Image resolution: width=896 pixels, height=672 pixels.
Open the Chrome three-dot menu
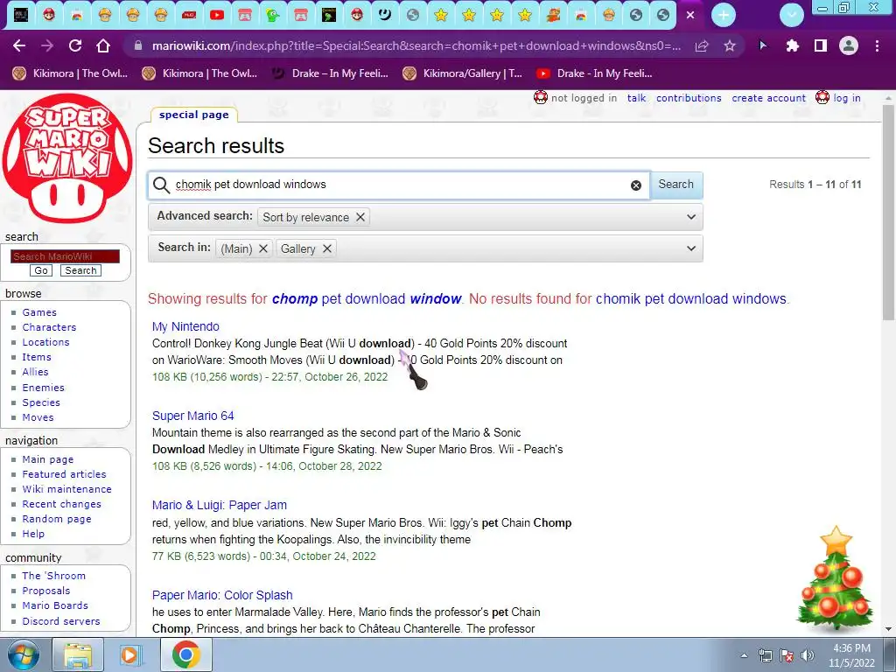point(877,45)
